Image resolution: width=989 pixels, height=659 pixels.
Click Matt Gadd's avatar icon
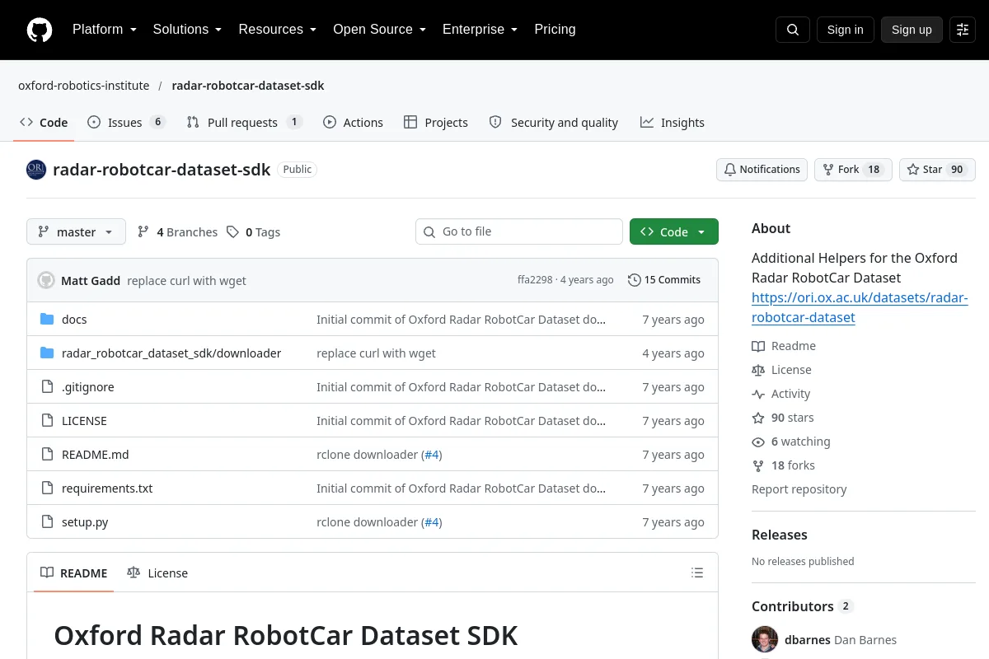46,280
